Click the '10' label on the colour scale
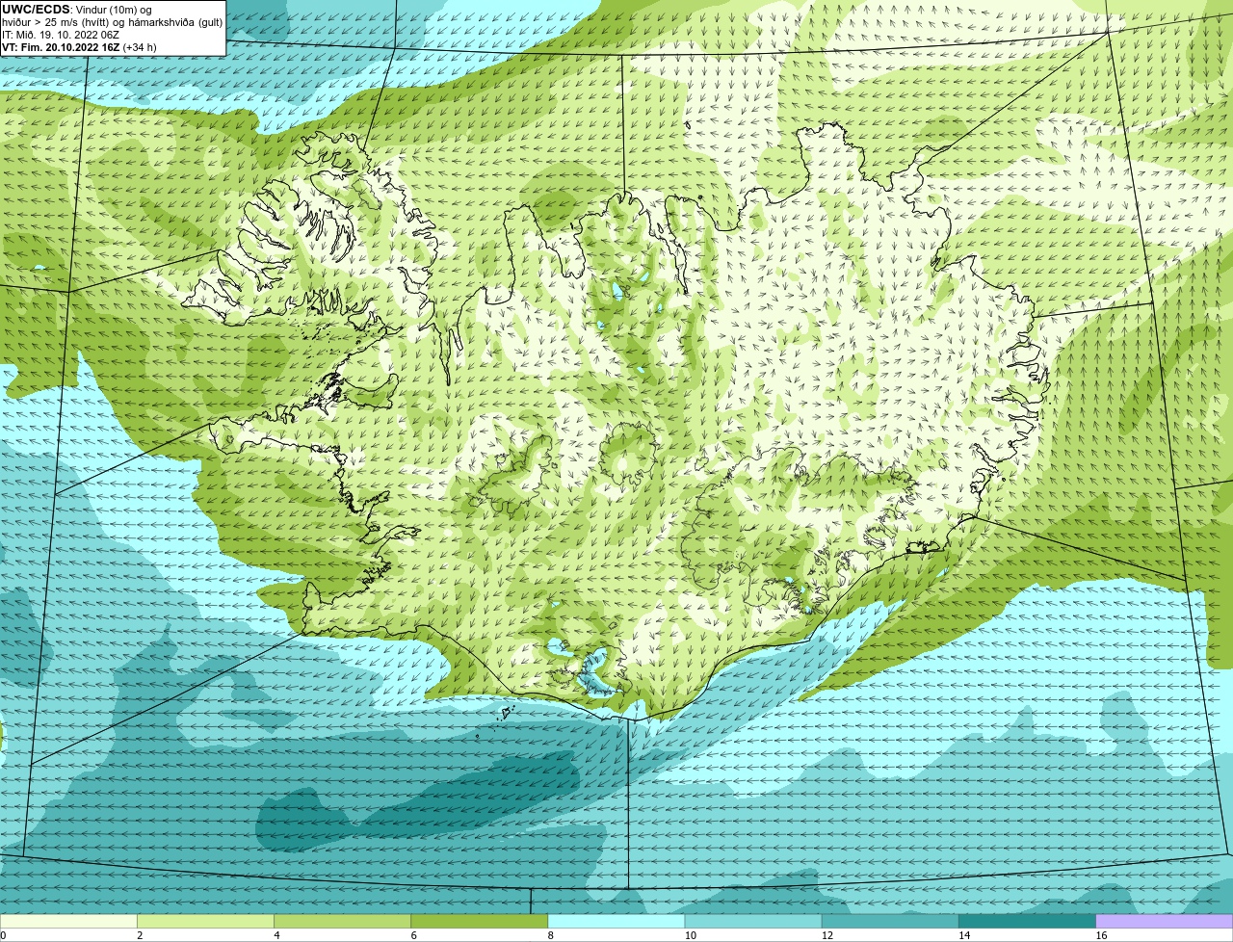 pyautogui.click(x=690, y=935)
